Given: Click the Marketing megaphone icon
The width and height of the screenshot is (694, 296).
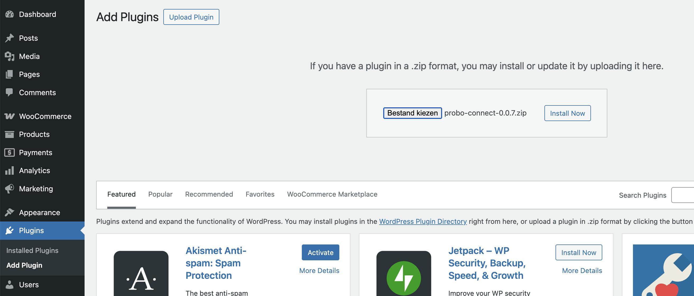Looking at the screenshot, I should point(10,188).
